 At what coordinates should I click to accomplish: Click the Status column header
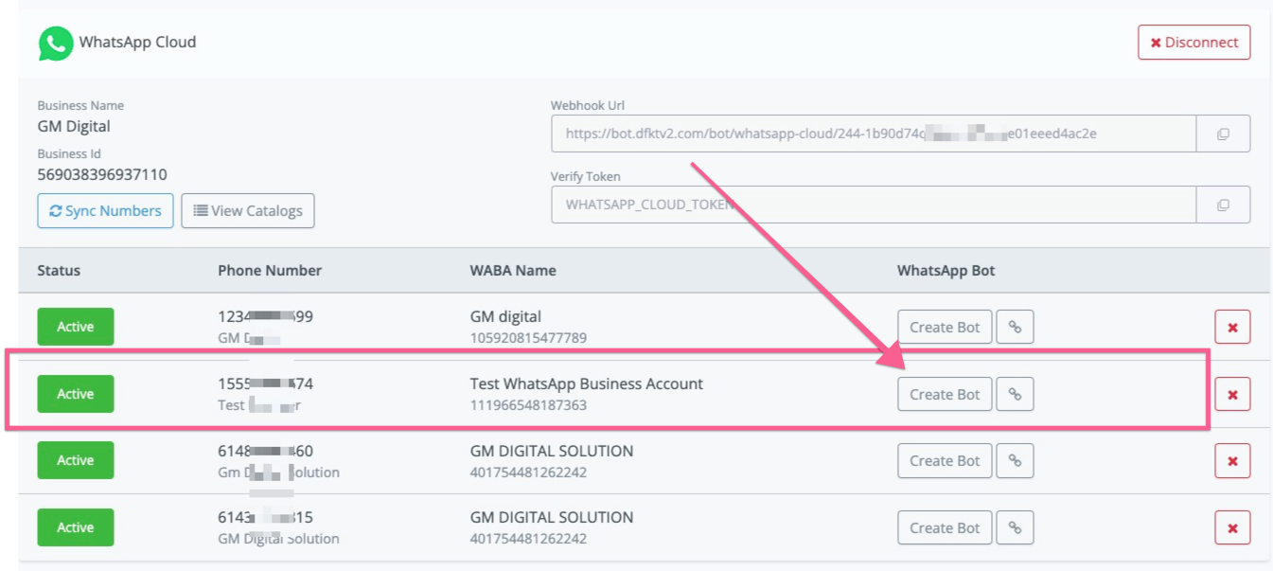[x=59, y=270]
